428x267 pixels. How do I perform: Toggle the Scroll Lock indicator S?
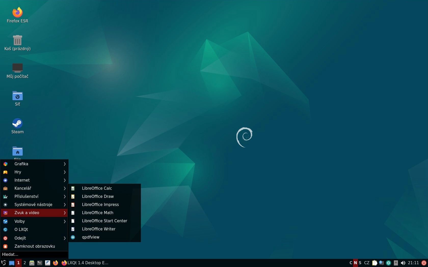[x=360, y=263]
